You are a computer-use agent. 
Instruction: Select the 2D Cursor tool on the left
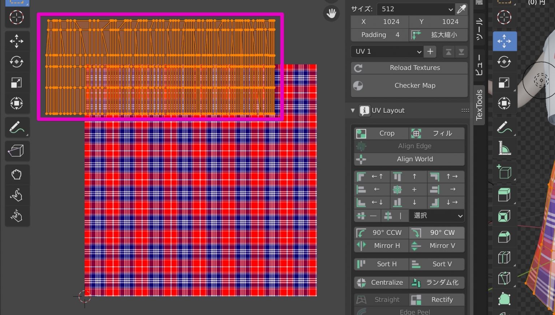17,17
